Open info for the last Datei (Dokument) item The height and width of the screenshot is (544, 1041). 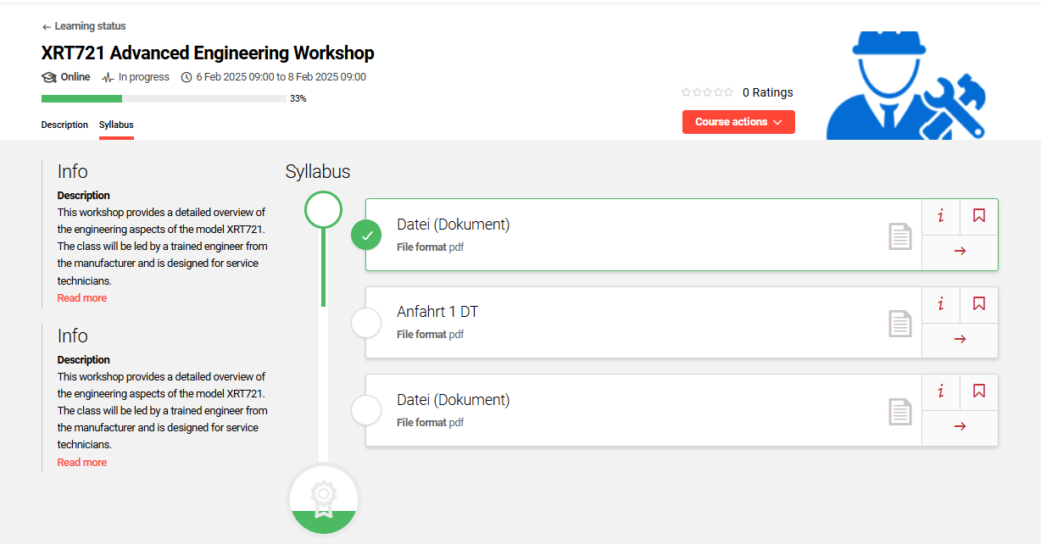pyautogui.click(x=940, y=392)
